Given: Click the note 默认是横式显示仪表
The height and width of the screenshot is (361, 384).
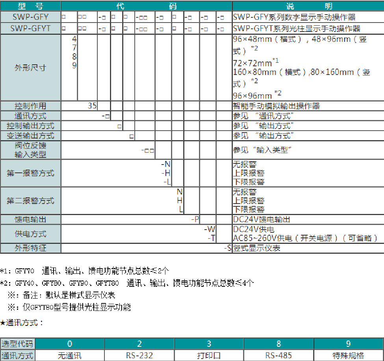Looking at the screenshot, I should 80,295.
